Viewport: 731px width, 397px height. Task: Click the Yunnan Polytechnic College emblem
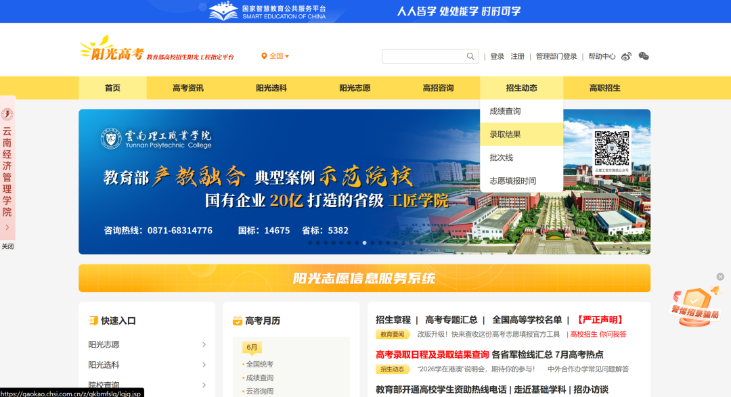pos(111,139)
